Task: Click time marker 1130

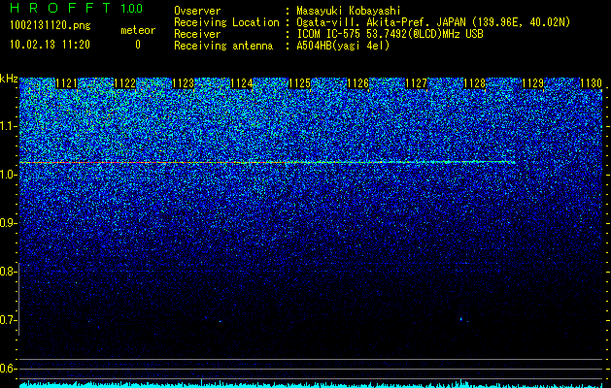Action: tap(592, 83)
